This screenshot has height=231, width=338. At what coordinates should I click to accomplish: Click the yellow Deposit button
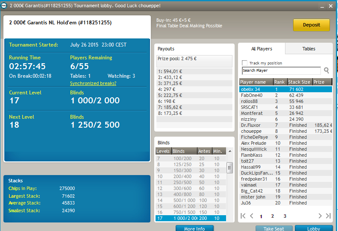tap(311, 25)
